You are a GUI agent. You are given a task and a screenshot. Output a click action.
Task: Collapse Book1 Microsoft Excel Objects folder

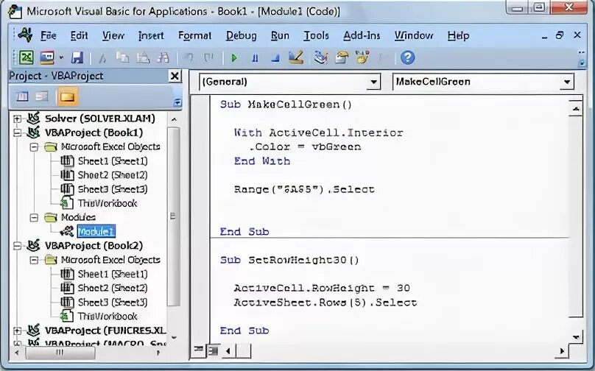34,146
